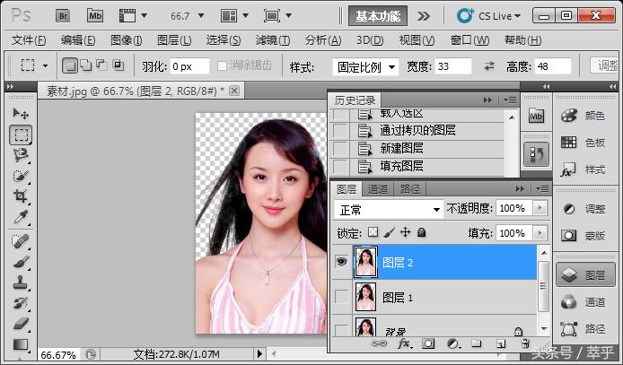623x365 pixels.
Task: Select the Move tool
Action: click(x=21, y=114)
